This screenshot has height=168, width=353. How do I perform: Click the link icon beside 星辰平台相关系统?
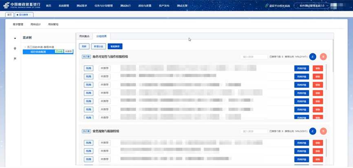click(267, 6)
